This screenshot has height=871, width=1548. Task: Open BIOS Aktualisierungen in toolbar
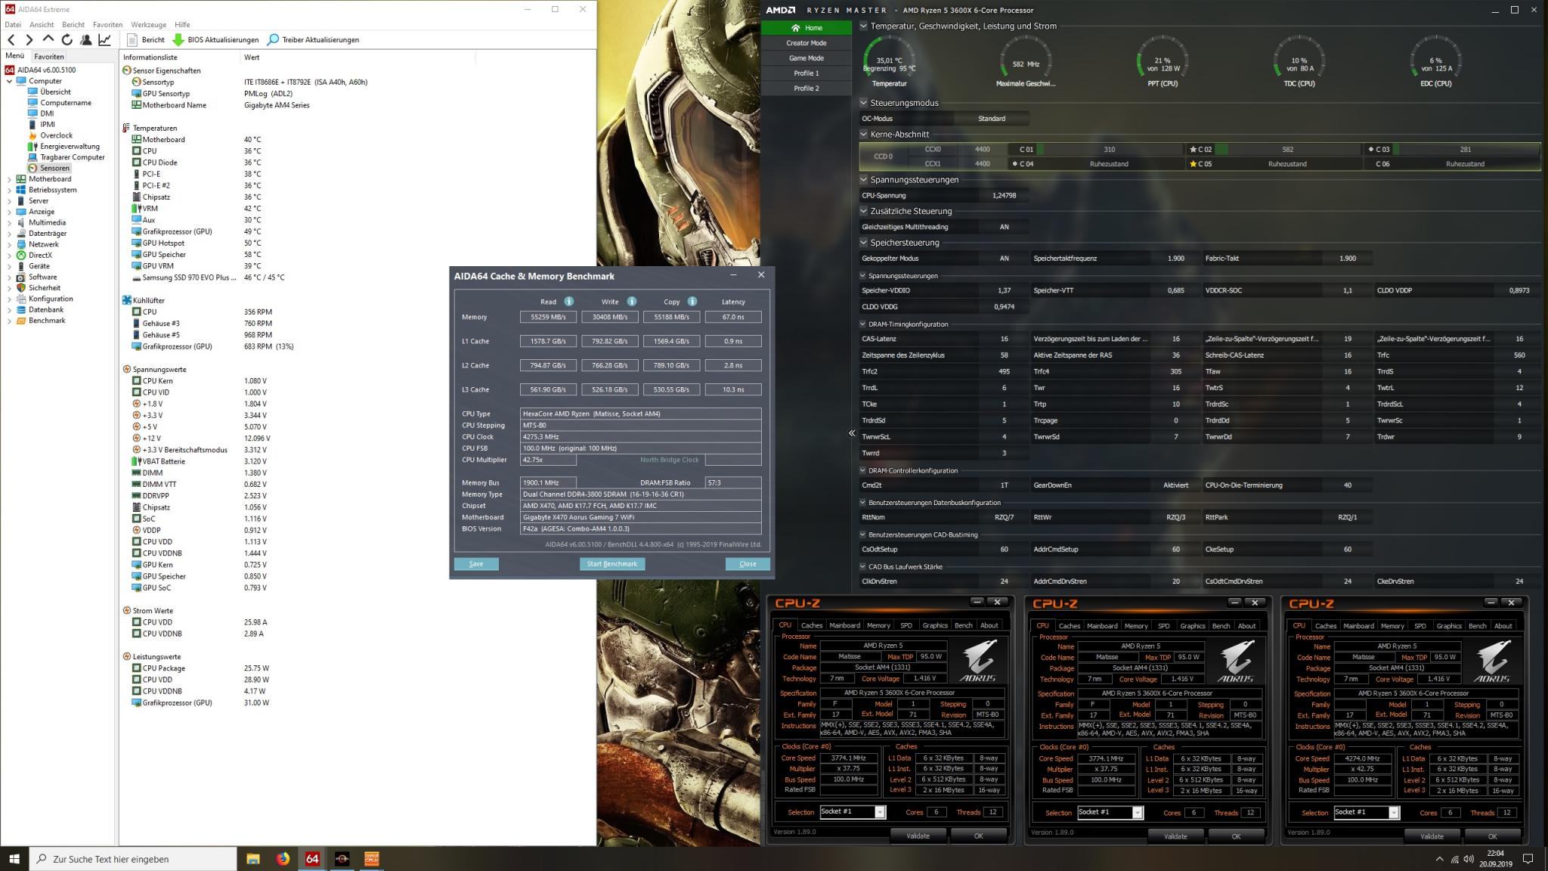(215, 39)
